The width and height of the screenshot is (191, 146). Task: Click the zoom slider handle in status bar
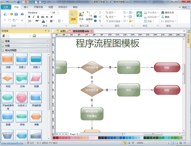point(158,143)
